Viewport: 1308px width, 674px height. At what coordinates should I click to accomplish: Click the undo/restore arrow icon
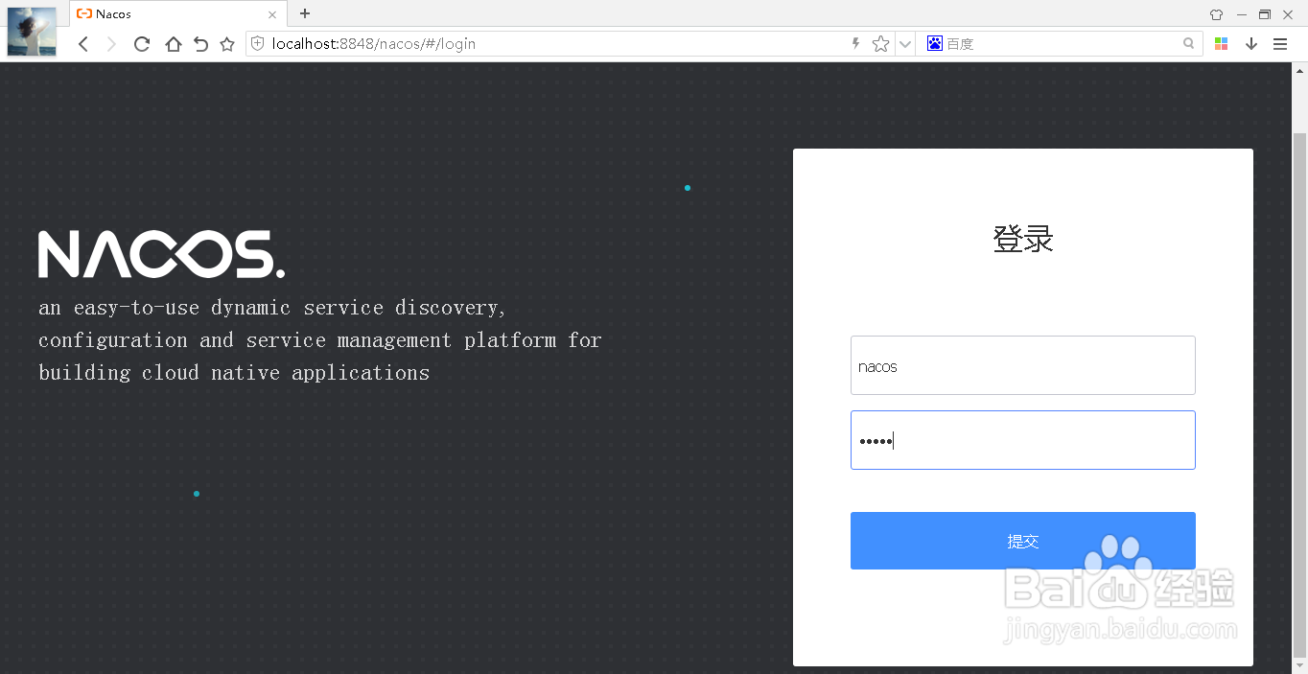point(200,44)
